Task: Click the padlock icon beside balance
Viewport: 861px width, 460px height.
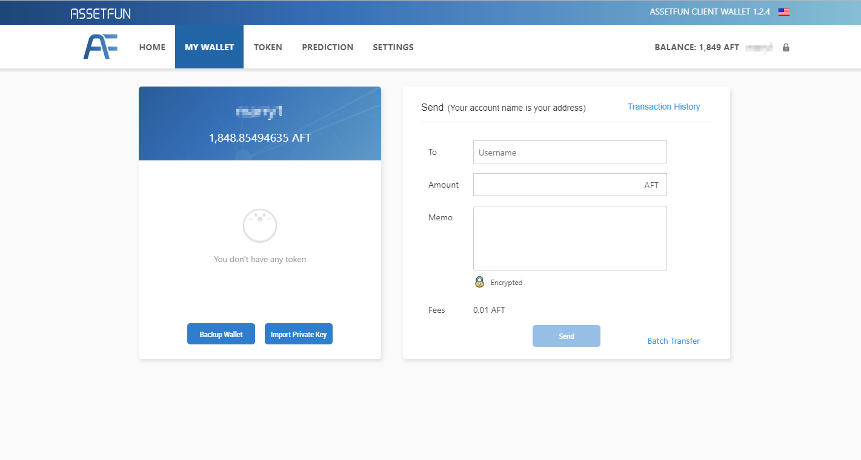Action: 786,47
